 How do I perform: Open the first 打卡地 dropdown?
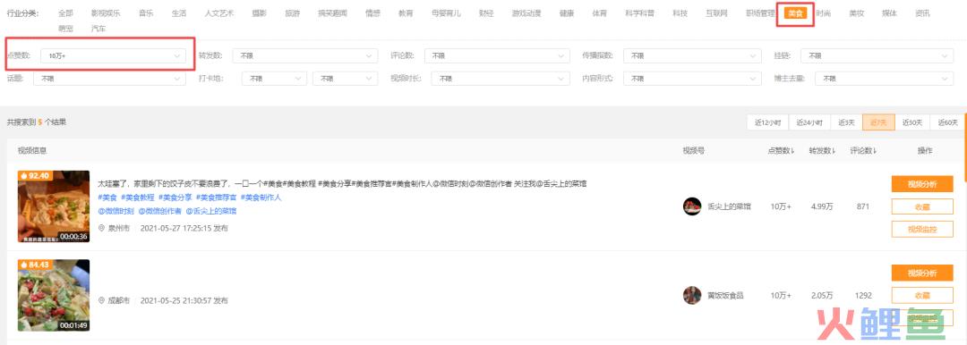coord(274,79)
